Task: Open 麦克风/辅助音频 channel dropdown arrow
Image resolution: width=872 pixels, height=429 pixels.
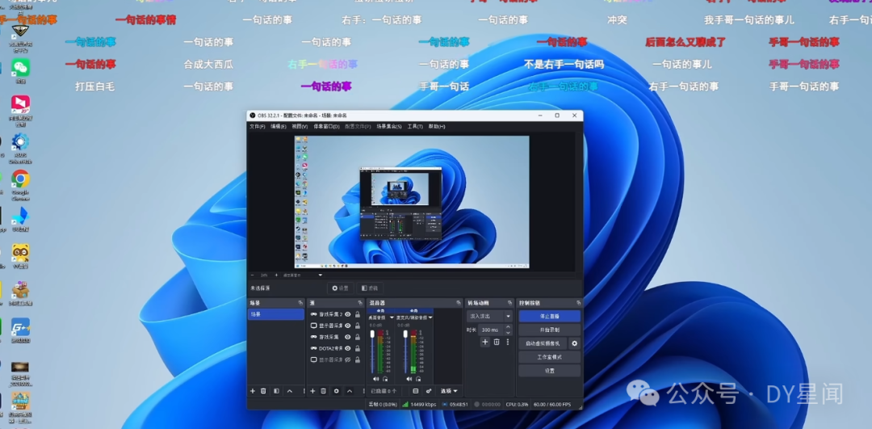Action: click(430, 318)
